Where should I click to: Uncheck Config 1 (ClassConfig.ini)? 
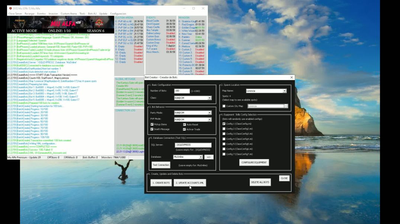[224, 124]
